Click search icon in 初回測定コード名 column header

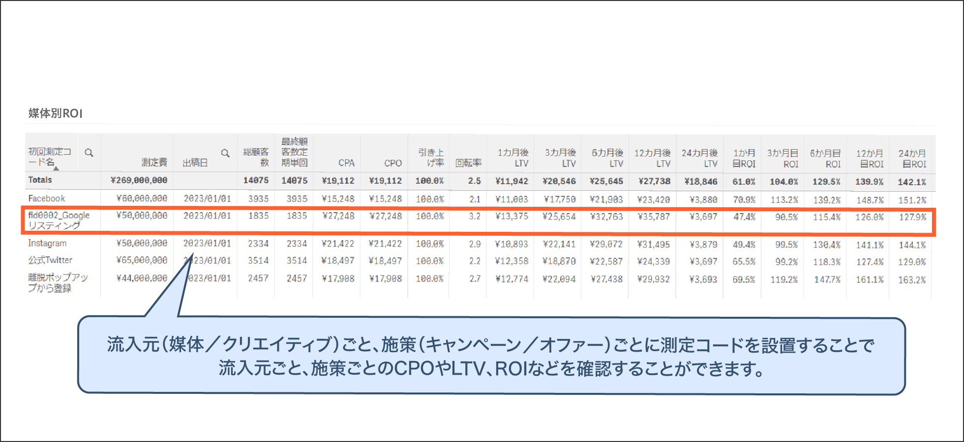(89, 153)
